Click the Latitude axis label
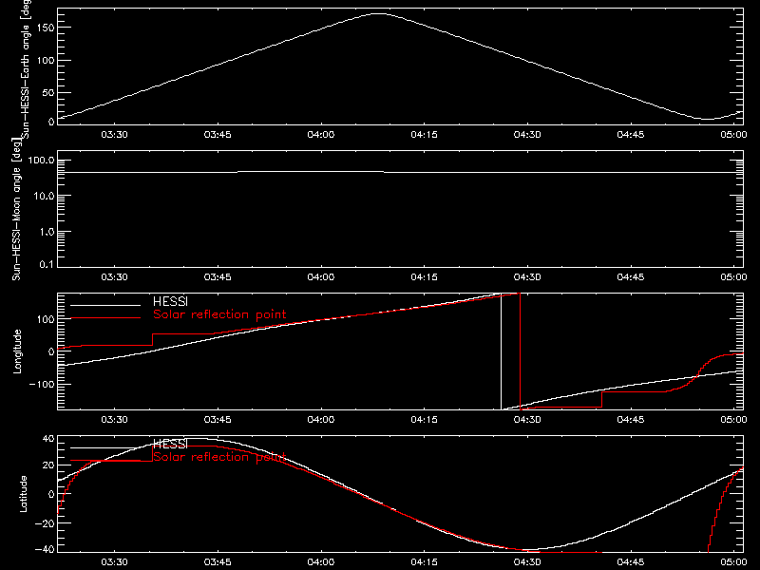Image resolution: width=760 pixels, height=570 pixels. (23, 494)
